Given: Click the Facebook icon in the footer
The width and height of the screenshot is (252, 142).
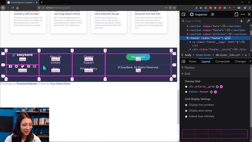Looking at the screenshot, I should point(11,66).
